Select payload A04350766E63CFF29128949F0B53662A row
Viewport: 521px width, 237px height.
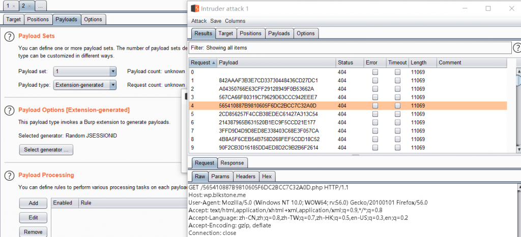pos(348,89)
